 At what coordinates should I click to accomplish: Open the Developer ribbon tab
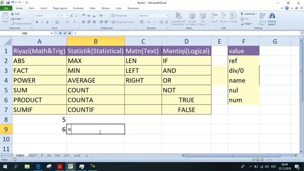(133, 8)
